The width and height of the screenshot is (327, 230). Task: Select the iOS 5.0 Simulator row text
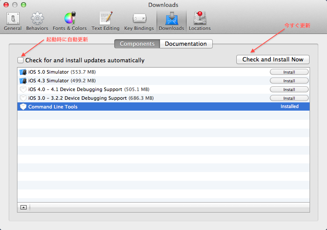pos(62,72)
